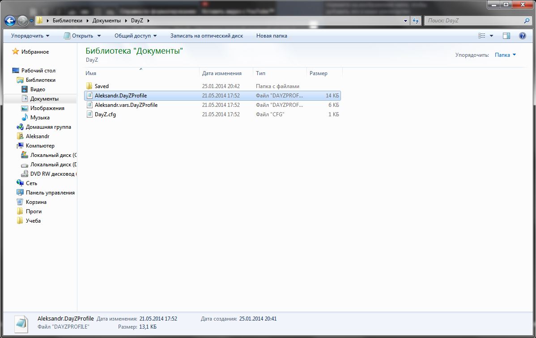Click 'Документы' in the address breadcrumb
536x338 pixels.
tap(106, 21)
